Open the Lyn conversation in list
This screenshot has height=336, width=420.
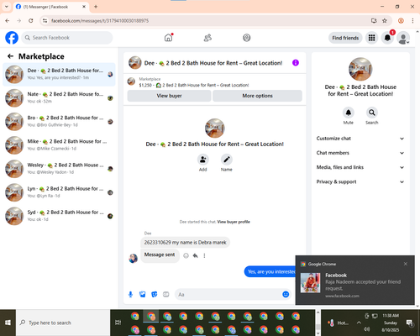59,192
